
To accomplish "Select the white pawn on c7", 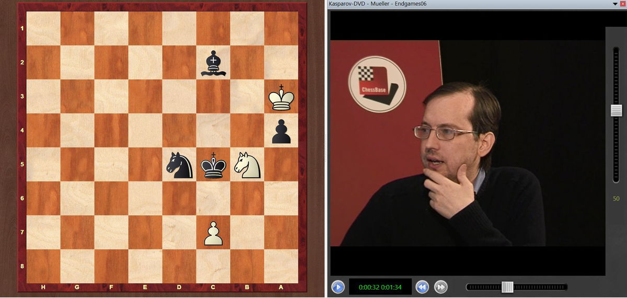I will 213,233.
